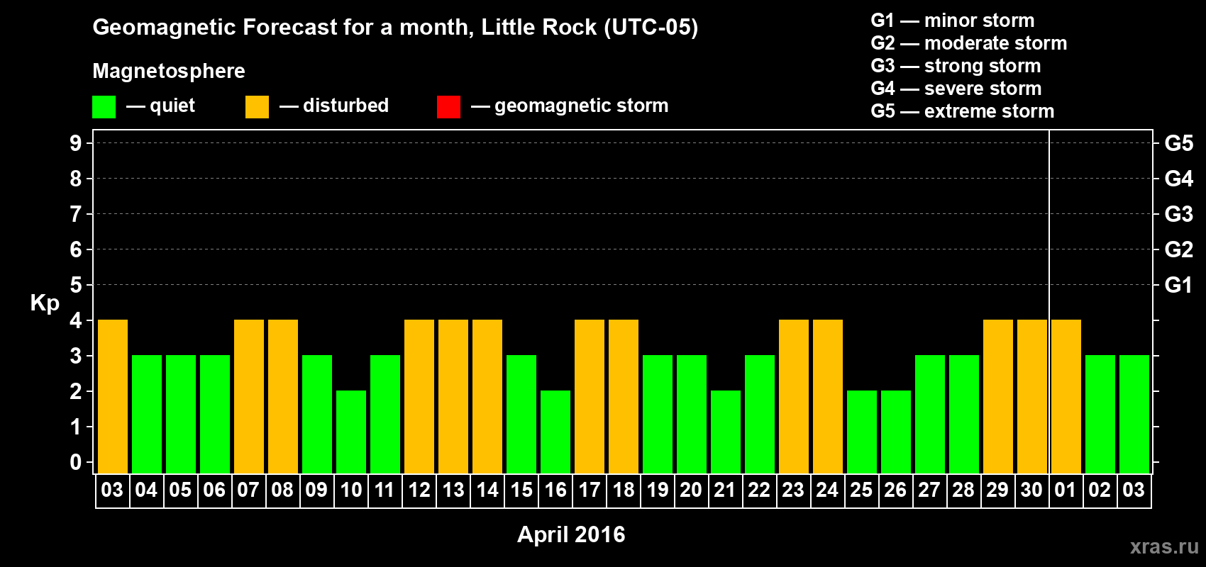Click the green bar for date 05
1206x567 pixels.
point(181,415)
